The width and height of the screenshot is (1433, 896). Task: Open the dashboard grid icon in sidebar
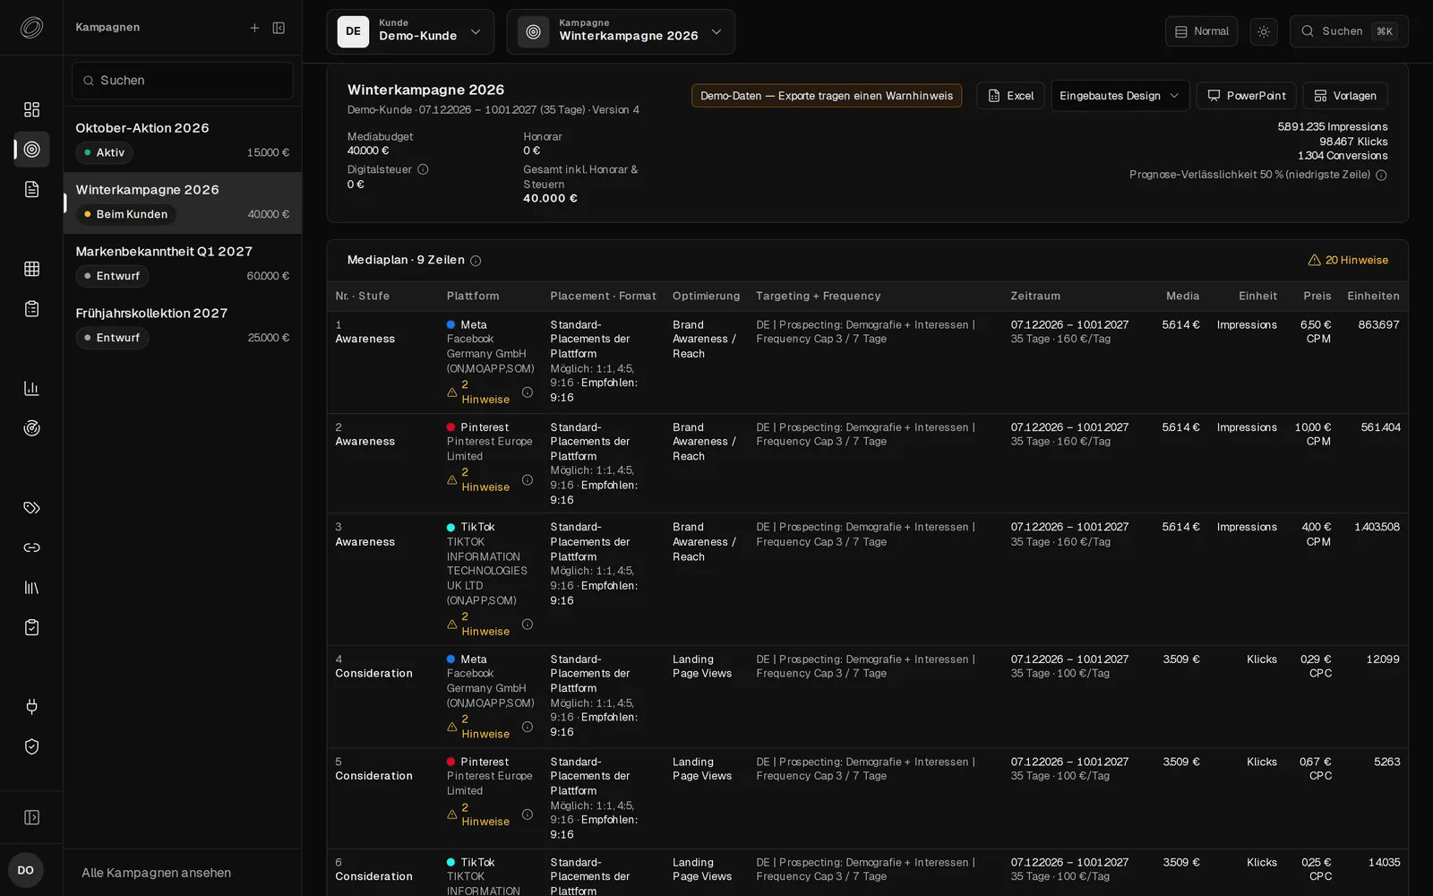coord(31,109)
